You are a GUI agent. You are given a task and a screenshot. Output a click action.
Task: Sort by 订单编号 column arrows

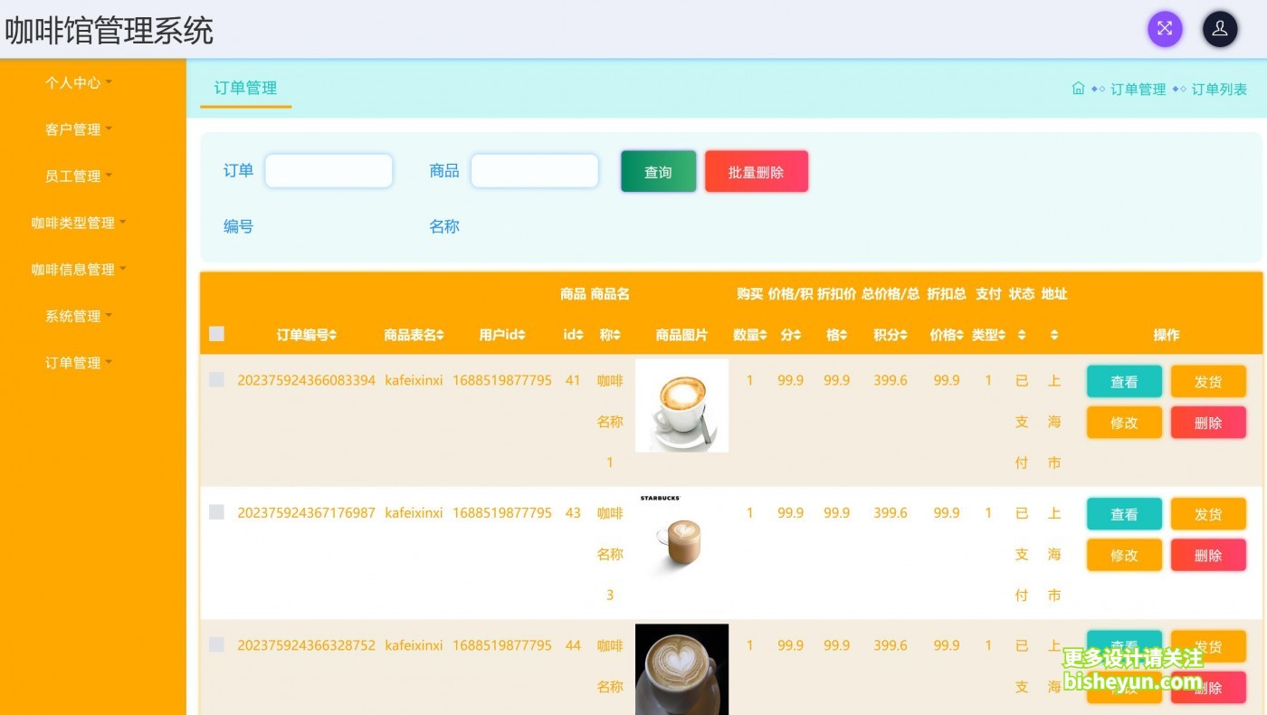tap(333, 335)
